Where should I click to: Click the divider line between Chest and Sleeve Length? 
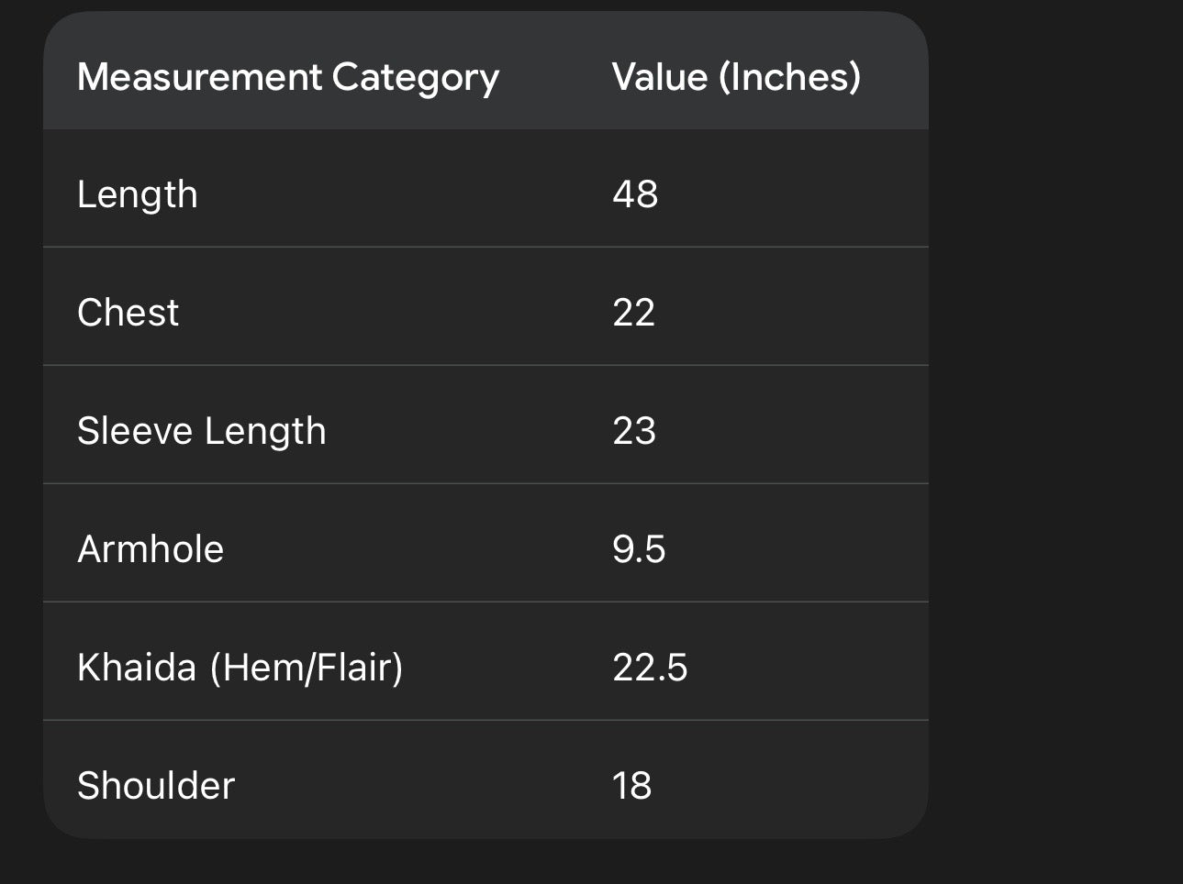pos(485,365)
